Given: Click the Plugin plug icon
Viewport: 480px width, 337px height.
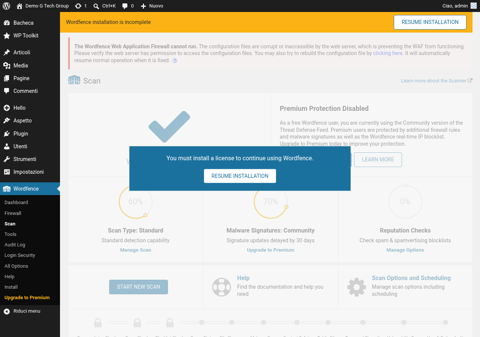Looking at the screenshot, I should 7,134.
